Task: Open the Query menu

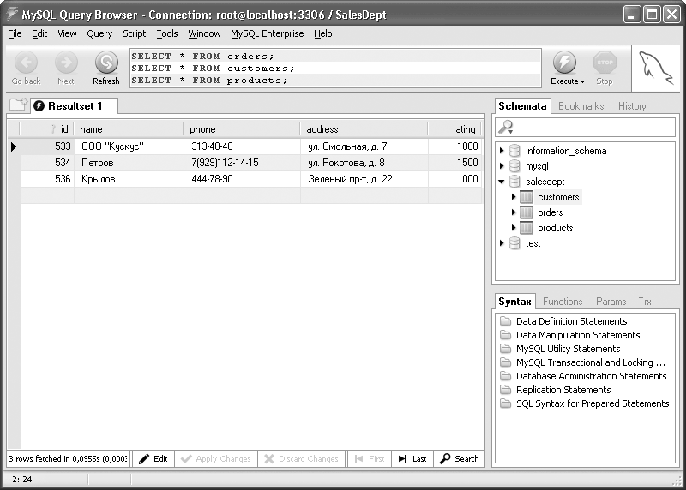Action: pos(99,33)
